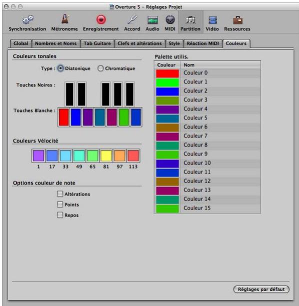This screenshot has width=299, height=306.
Task: Click the swatch for Couleur 14
Action: (167, 199)
